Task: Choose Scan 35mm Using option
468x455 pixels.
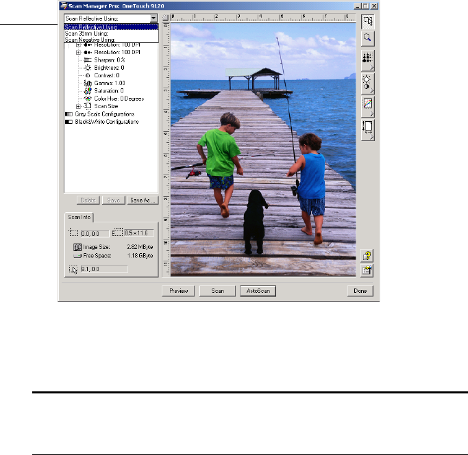Action: (111, 34)
